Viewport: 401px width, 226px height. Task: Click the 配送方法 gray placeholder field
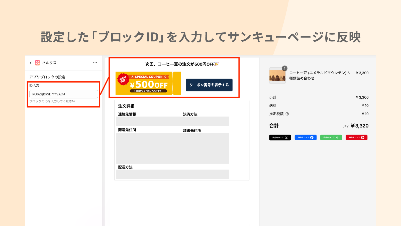pyautogui.click(x=172, y=174)
